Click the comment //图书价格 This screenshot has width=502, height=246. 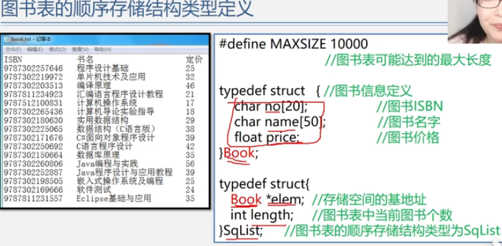408,138
